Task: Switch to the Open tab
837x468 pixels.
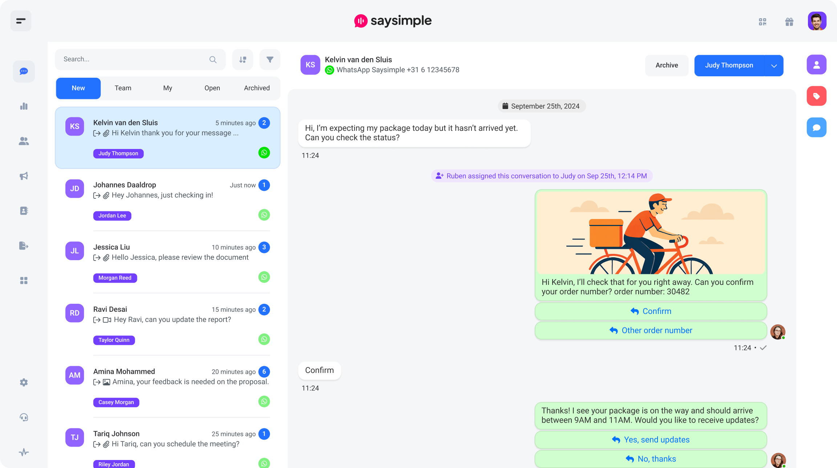Action: 212,88
